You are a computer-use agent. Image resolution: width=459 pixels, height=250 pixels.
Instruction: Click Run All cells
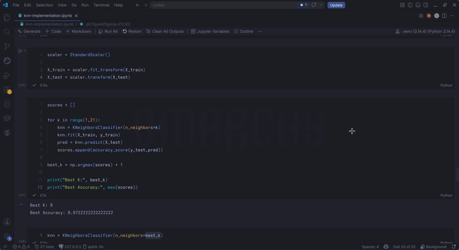point(108,31)
